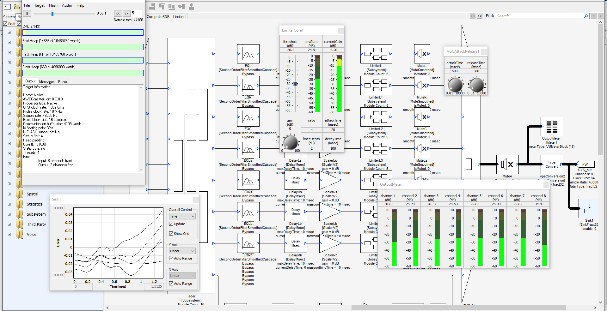Click the Find search field
This screenshot has width=607, height=311.
(541, 15)
